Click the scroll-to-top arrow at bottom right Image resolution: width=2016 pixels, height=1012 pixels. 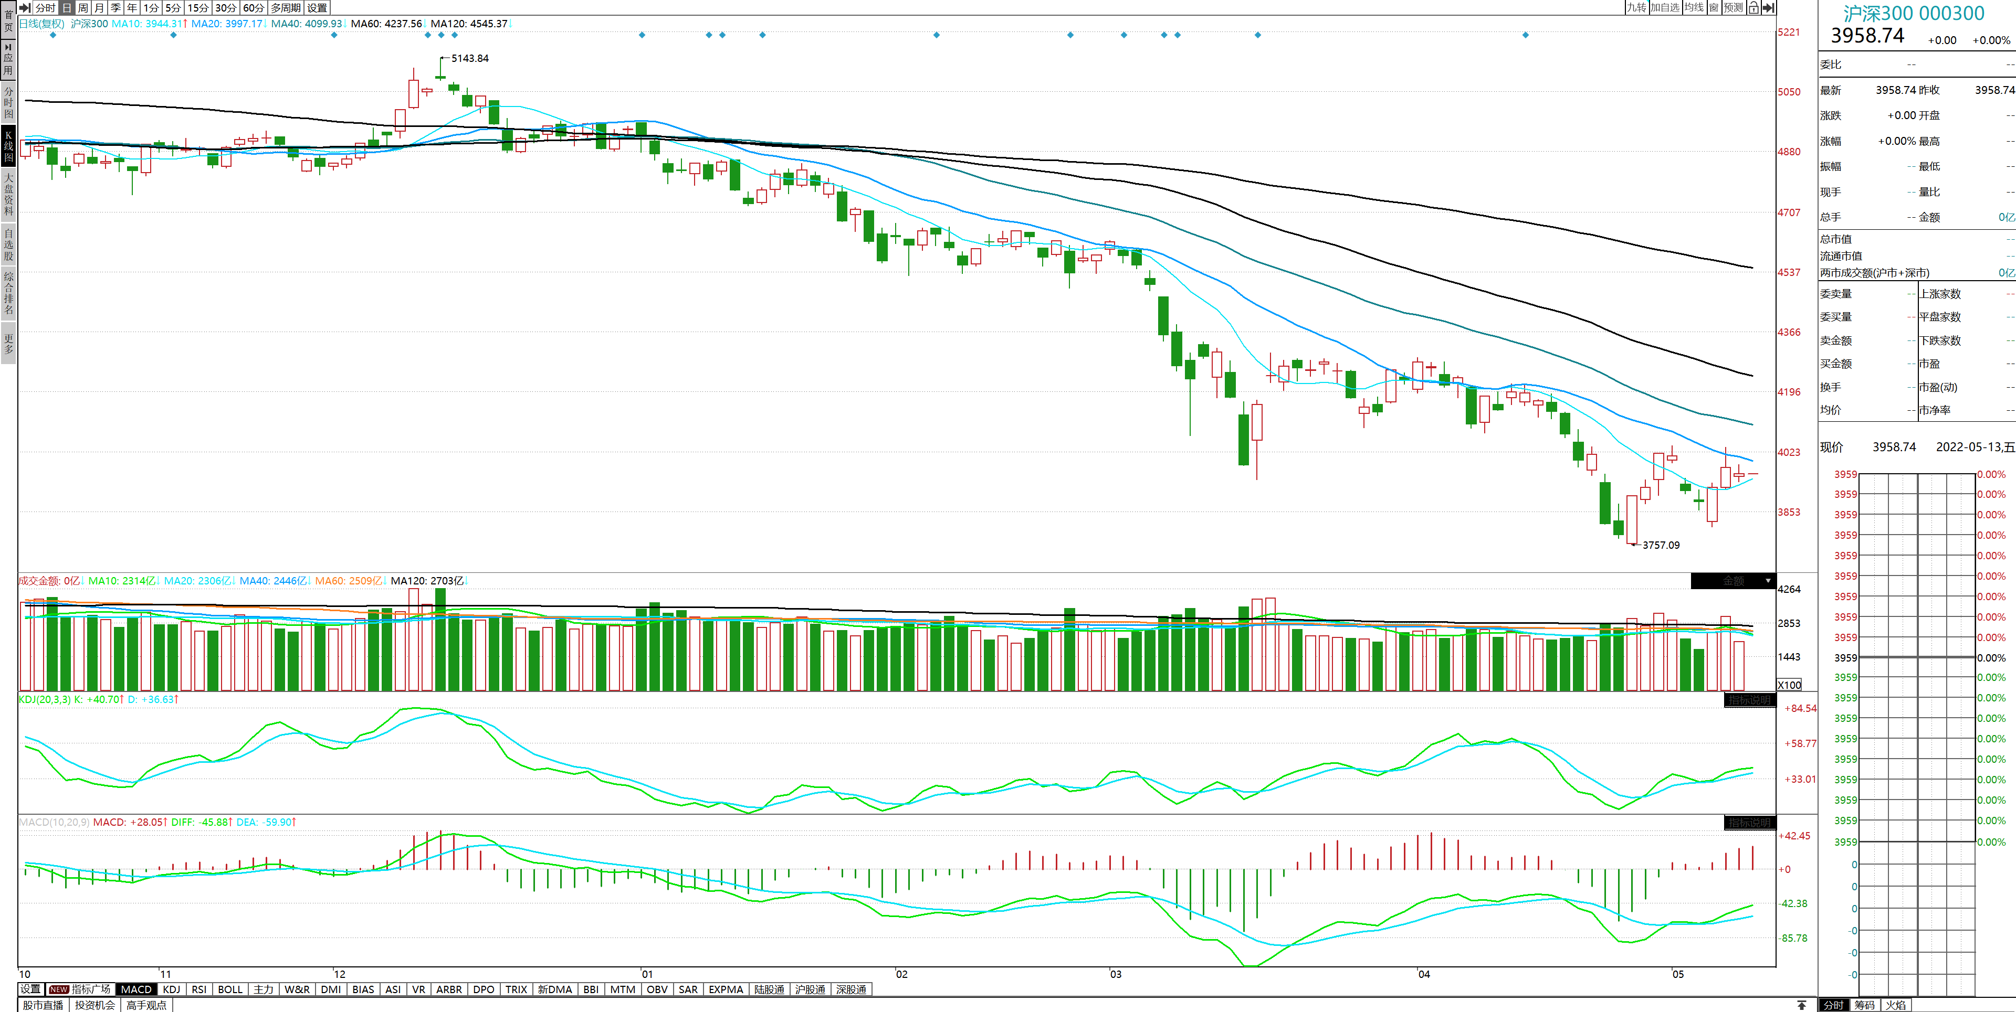click(1802, 1005)
